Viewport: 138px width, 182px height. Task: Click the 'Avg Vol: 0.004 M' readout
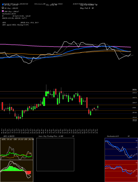click(x=89, y=5)
